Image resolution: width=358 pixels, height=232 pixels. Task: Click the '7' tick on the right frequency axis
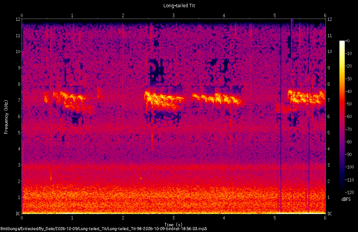click(x=328, y=100)
